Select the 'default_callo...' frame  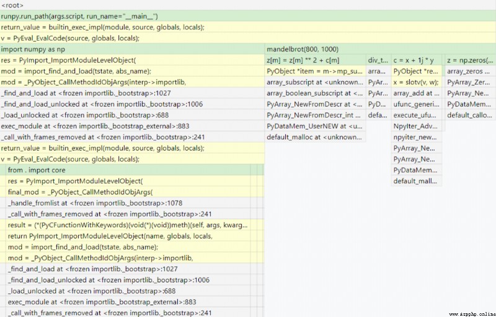pos(471,115)
